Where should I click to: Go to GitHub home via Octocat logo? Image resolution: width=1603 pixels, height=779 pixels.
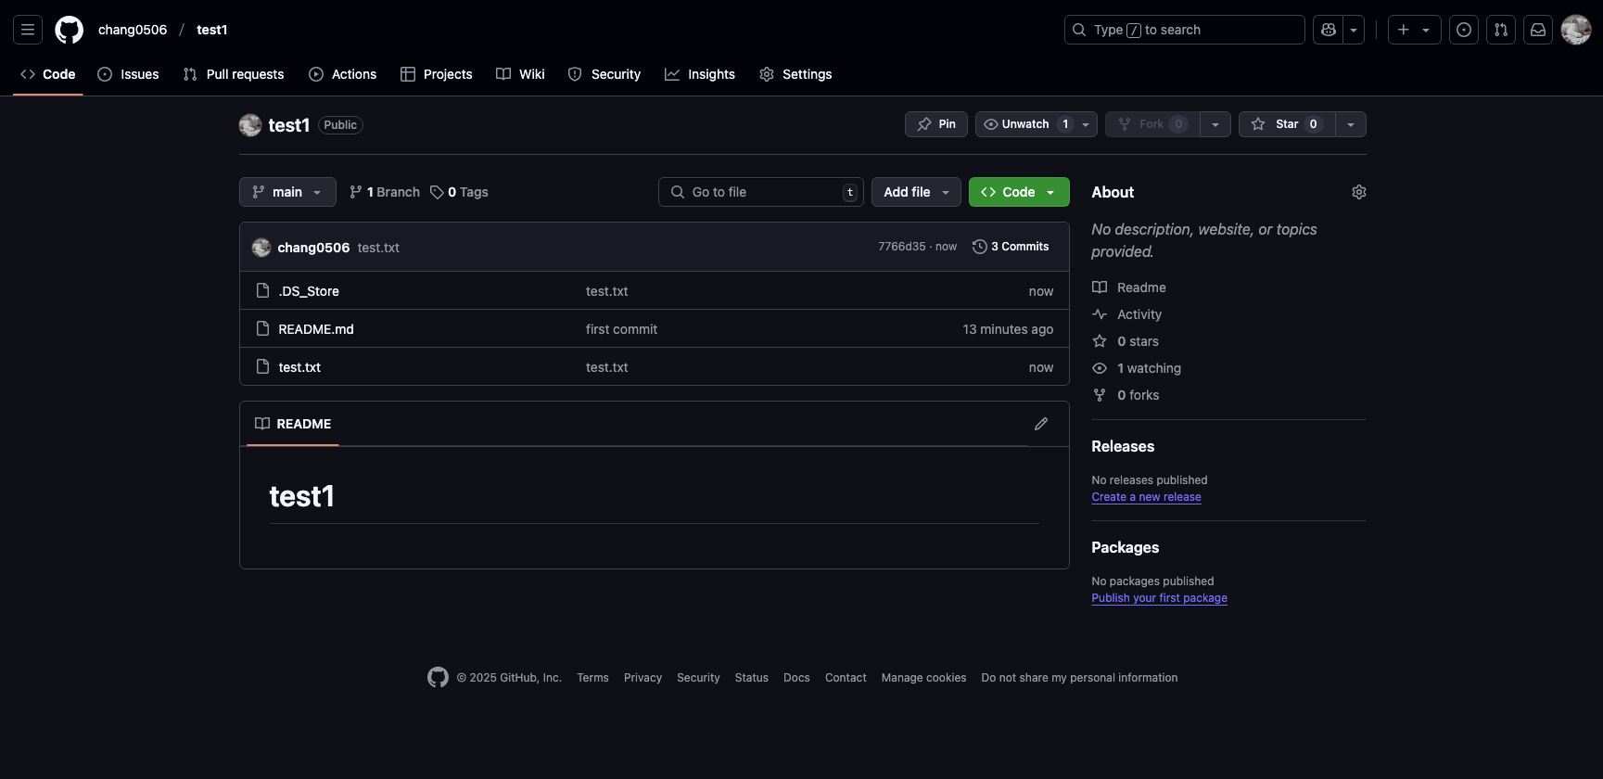[x=69, y=30]
